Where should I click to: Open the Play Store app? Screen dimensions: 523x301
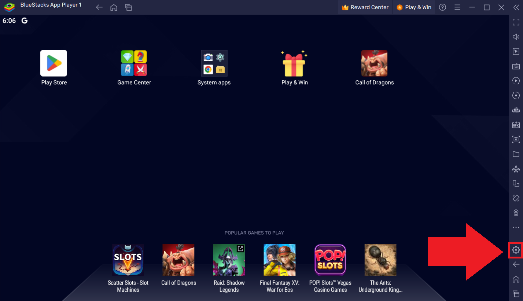54,63
